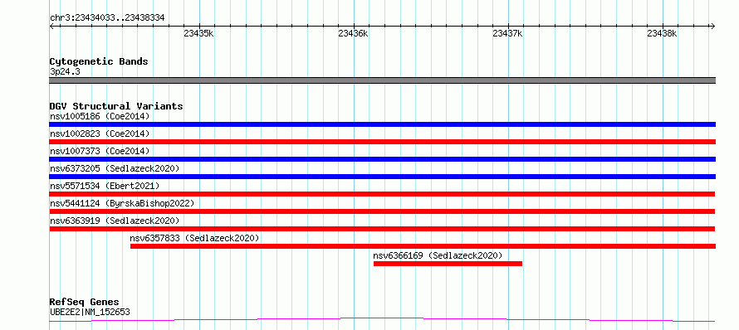Click the nsv6357833 (Sedlazeck2020) label
Viewport: 739px width, 330px height.
[x=194, y=238]
